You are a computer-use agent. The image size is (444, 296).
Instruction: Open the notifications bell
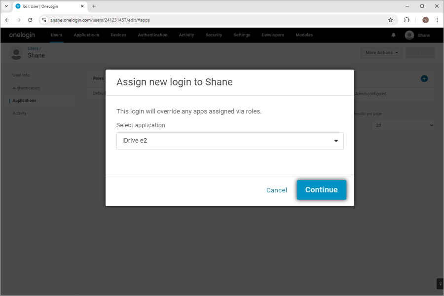(x=393, y=35)
